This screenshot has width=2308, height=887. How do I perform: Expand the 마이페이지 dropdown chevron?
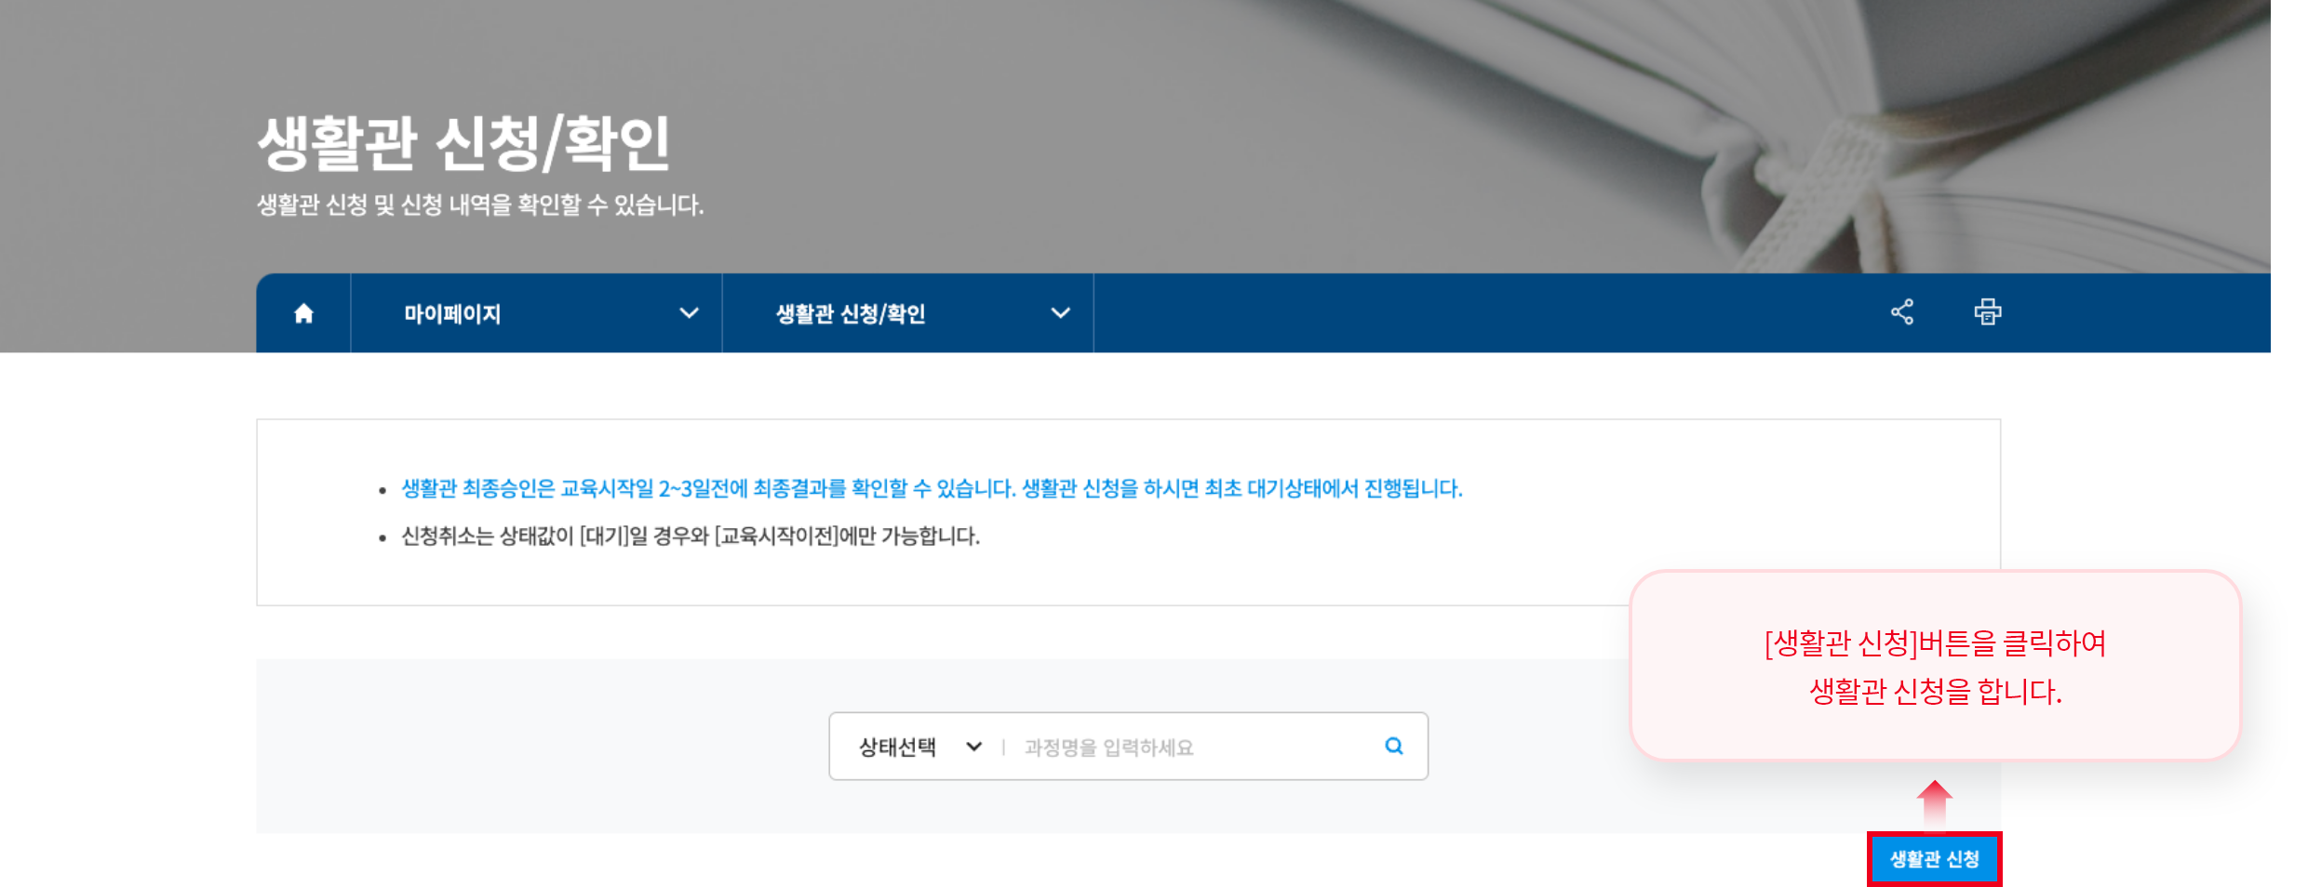[x=689, y=314]
